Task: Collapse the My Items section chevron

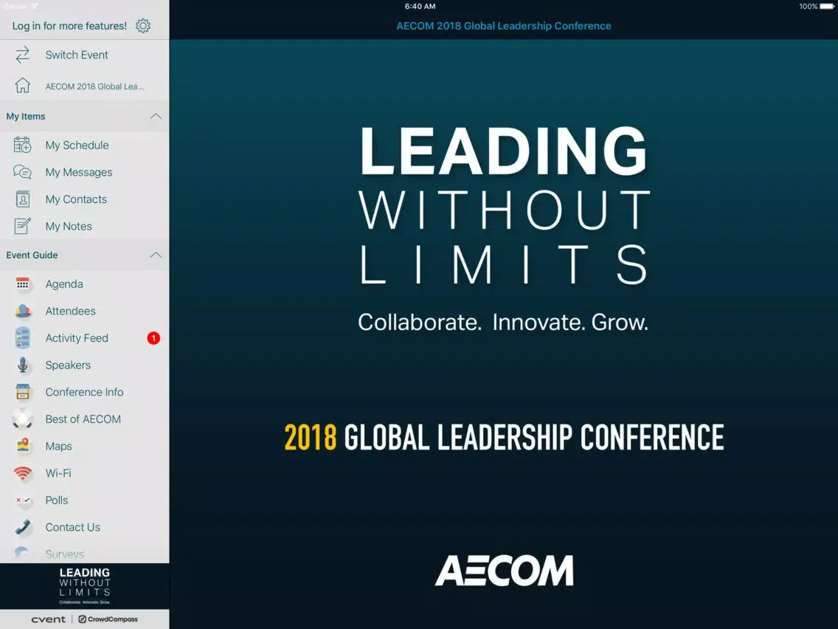Action: tap(156, 116)
